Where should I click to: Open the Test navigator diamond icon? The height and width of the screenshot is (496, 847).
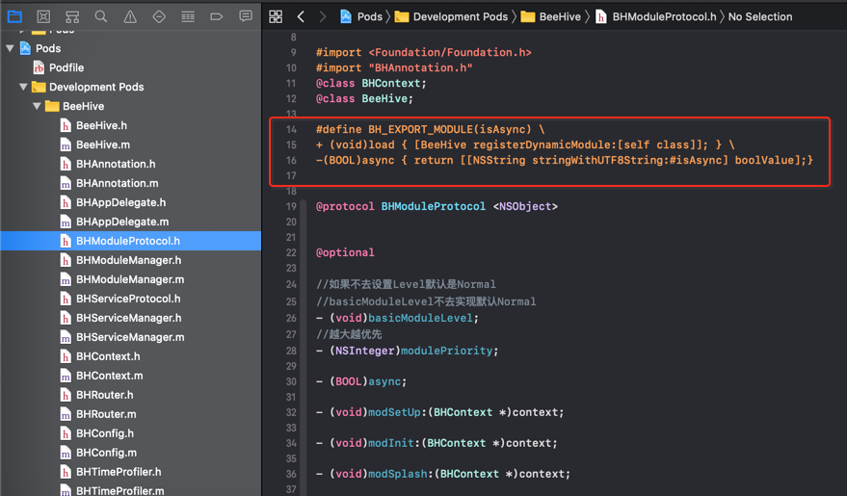pyautogui.click(x=159, y=16)
